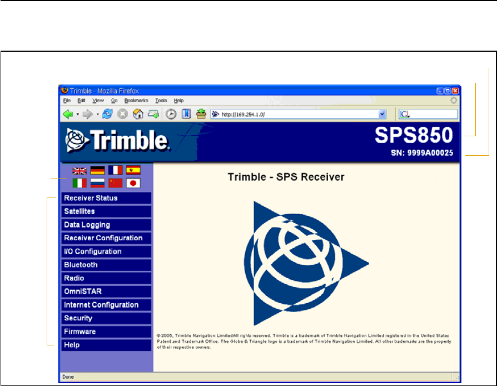
Task: Open the Bookmarks menu
Action: coord(136,101)
